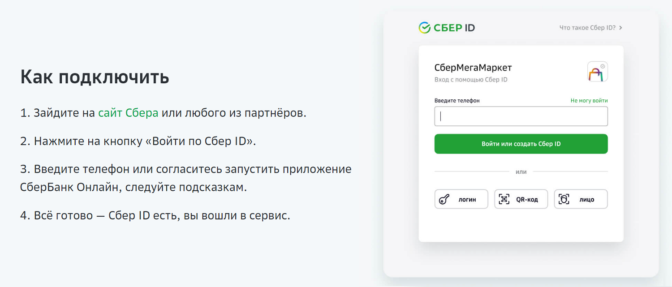Click the "Введите телефон" field label
Image resolution: width=672 pixels, height=287 pixels.
tap(457, 101)
